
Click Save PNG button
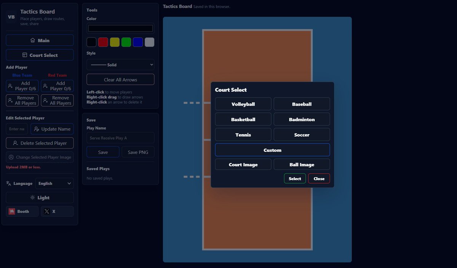tap(138, 152)
